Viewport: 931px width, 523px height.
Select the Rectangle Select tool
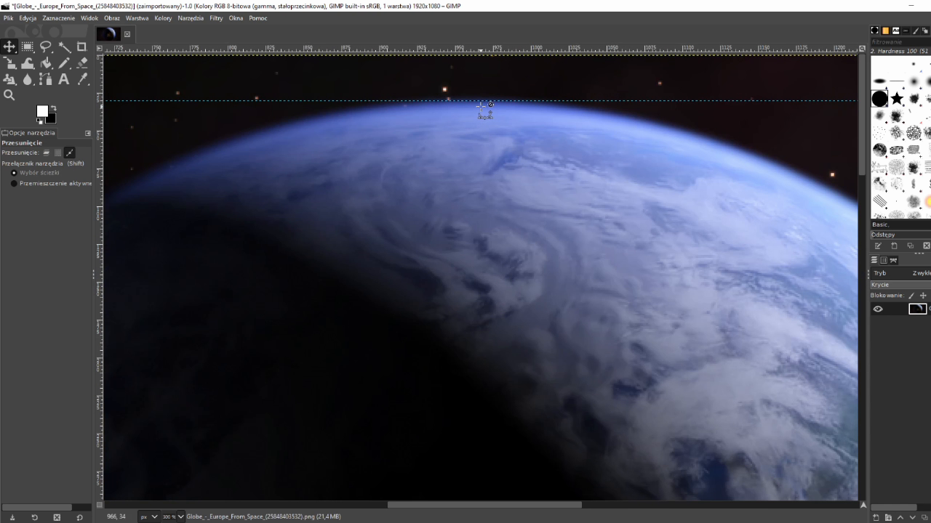[28, 46]
